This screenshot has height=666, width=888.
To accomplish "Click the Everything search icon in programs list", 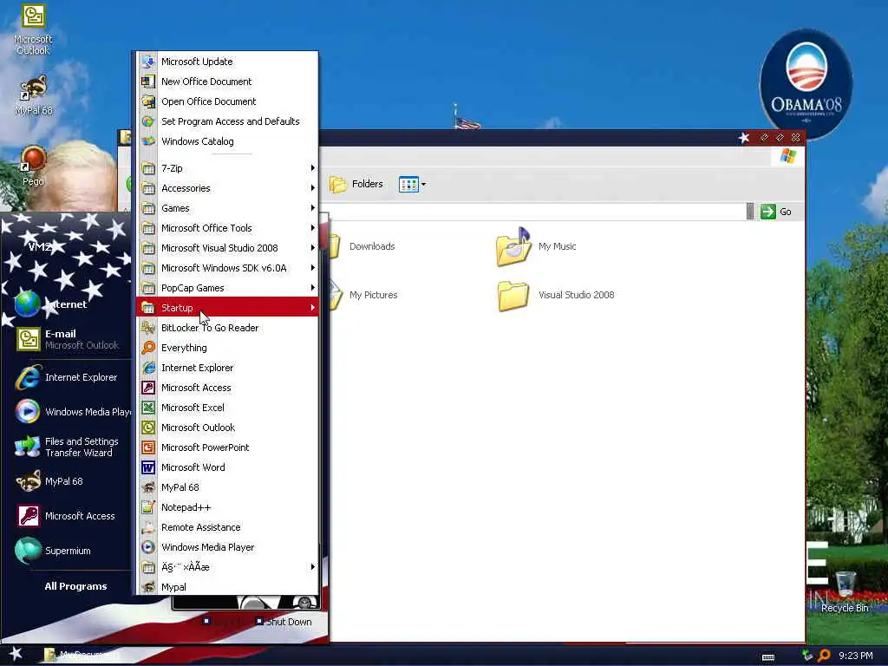I will pyautogui.click(x=148, y=348).
